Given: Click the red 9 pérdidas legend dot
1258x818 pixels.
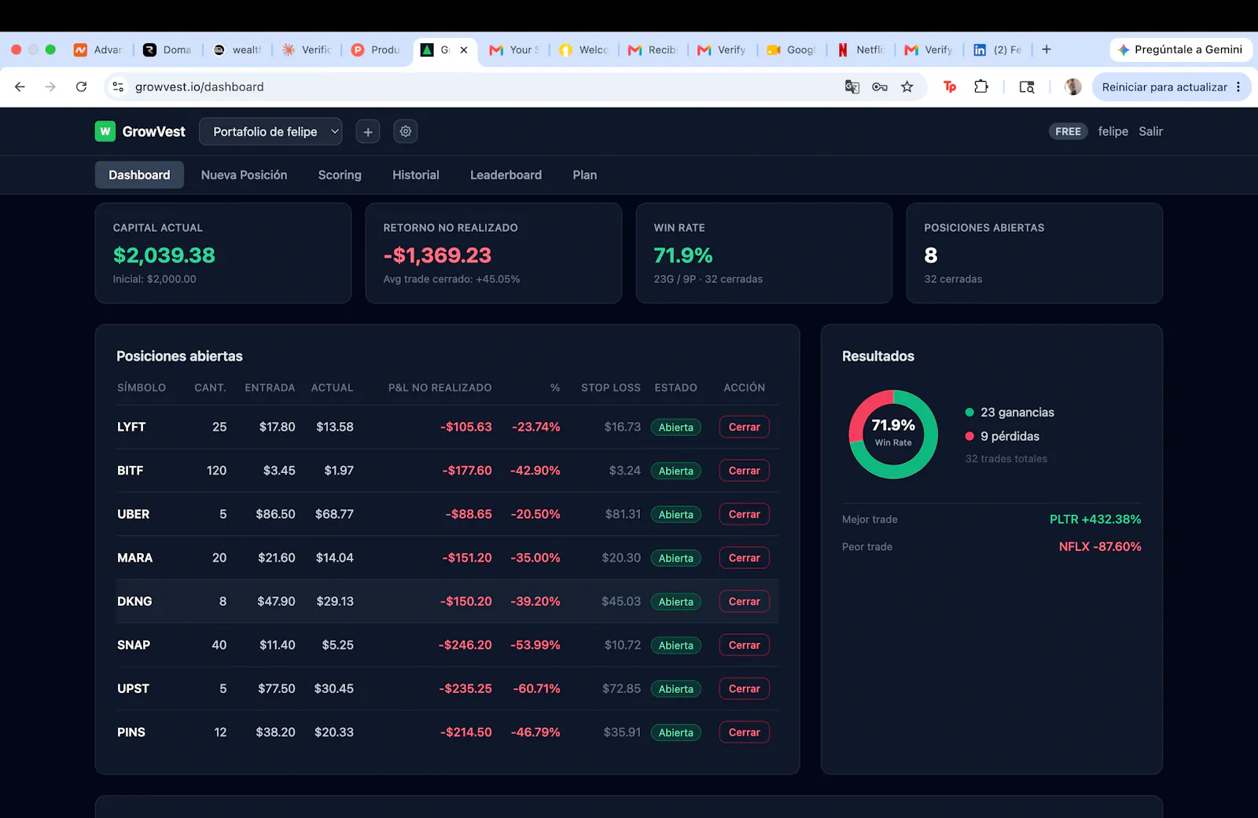Looking at the screenshot, I should (969, 436).
